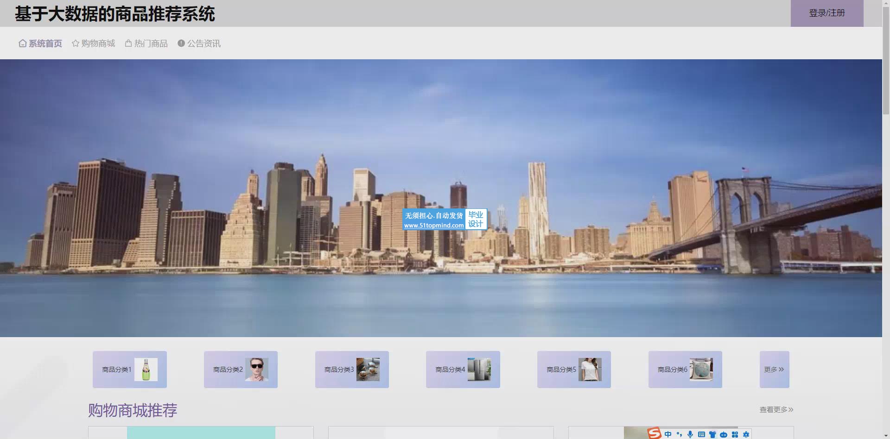The image size is (890, 439).
Task: Open the 查看更多 link for 购物商城推荐
Action: [x=776, y=410]
